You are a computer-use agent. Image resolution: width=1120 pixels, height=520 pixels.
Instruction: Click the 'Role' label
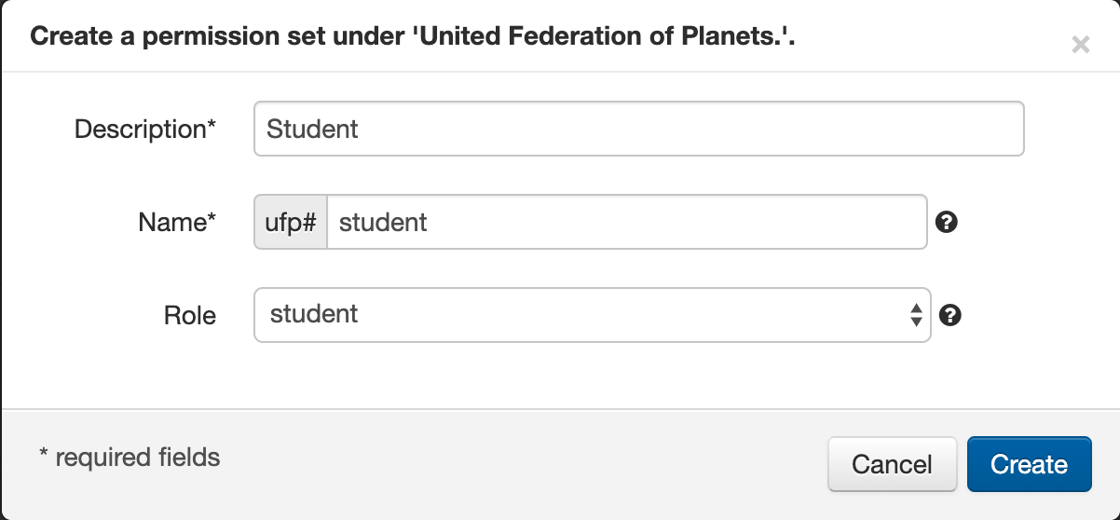pos(190,316)
